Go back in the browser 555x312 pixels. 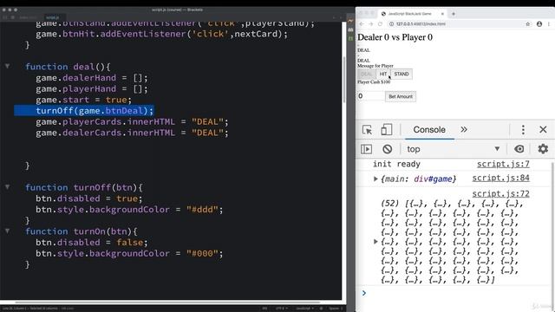(x=362, y=24)
